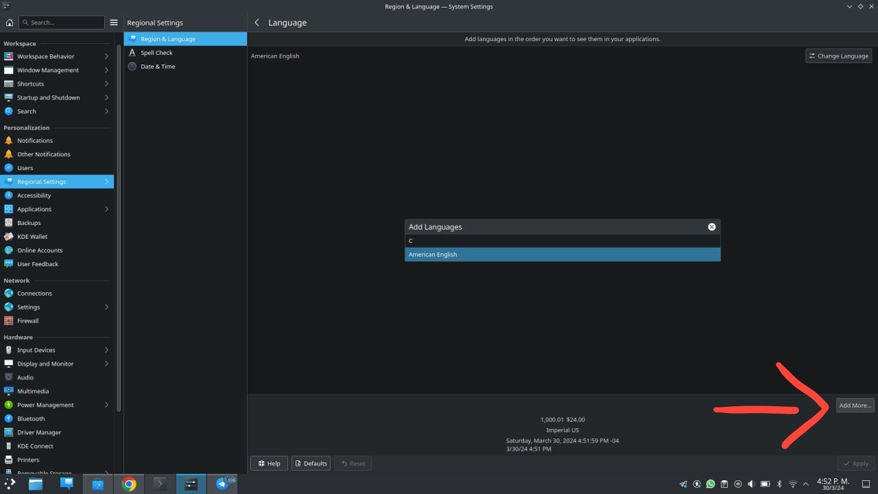Screen dimensions: 878x494
Task: Open the application launcher in taskbar
Action: 10,484
